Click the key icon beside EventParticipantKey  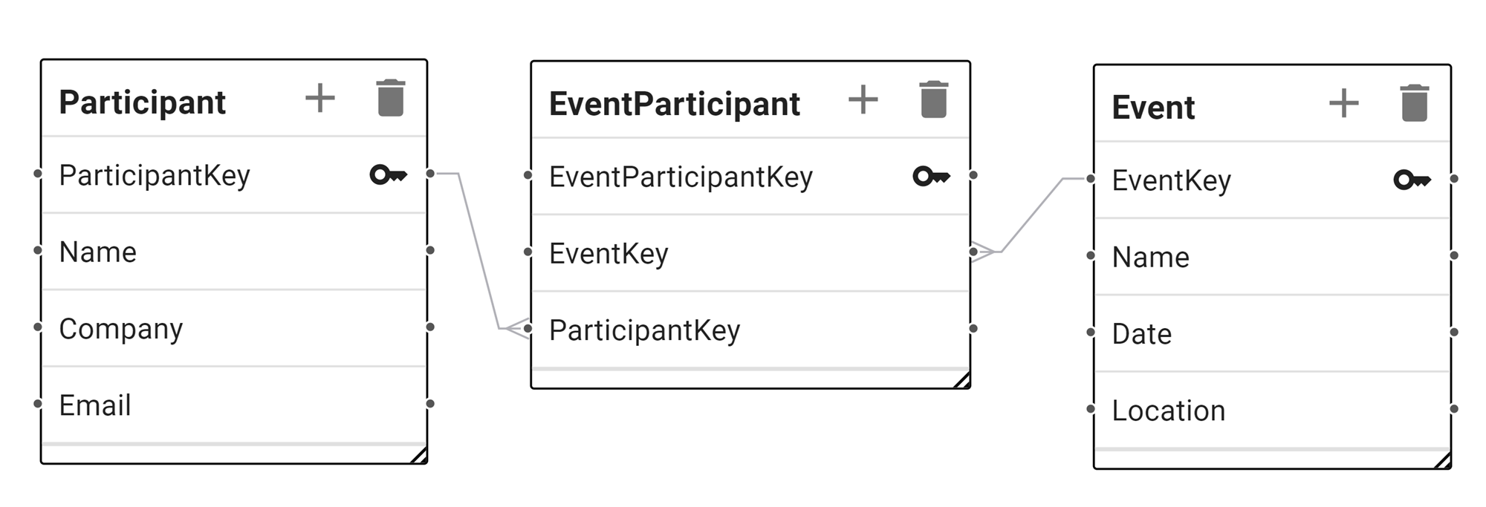click(x=932, y=176)
